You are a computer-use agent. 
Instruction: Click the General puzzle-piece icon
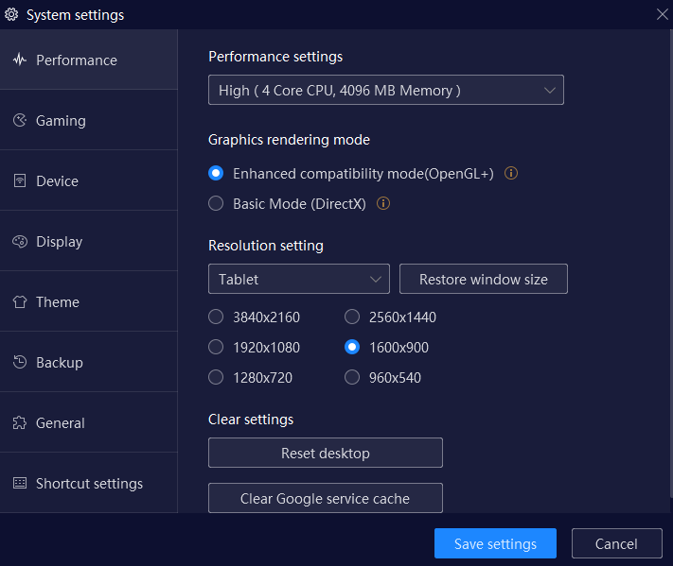coord(20,423)
